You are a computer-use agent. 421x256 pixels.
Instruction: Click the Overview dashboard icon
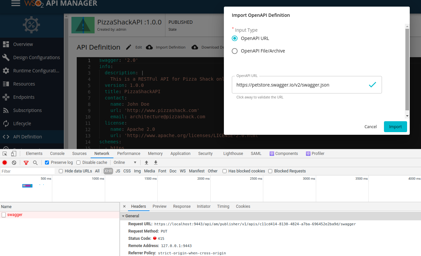coord(6,44)
